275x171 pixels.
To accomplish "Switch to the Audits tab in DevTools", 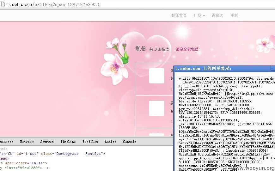I will coord(111,142).
